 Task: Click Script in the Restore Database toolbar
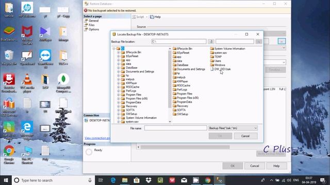click(138, 17)
